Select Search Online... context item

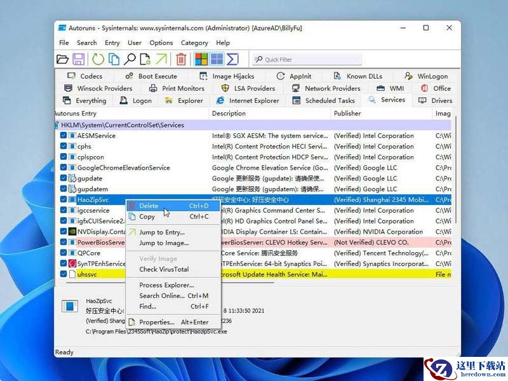pos(173,295)
